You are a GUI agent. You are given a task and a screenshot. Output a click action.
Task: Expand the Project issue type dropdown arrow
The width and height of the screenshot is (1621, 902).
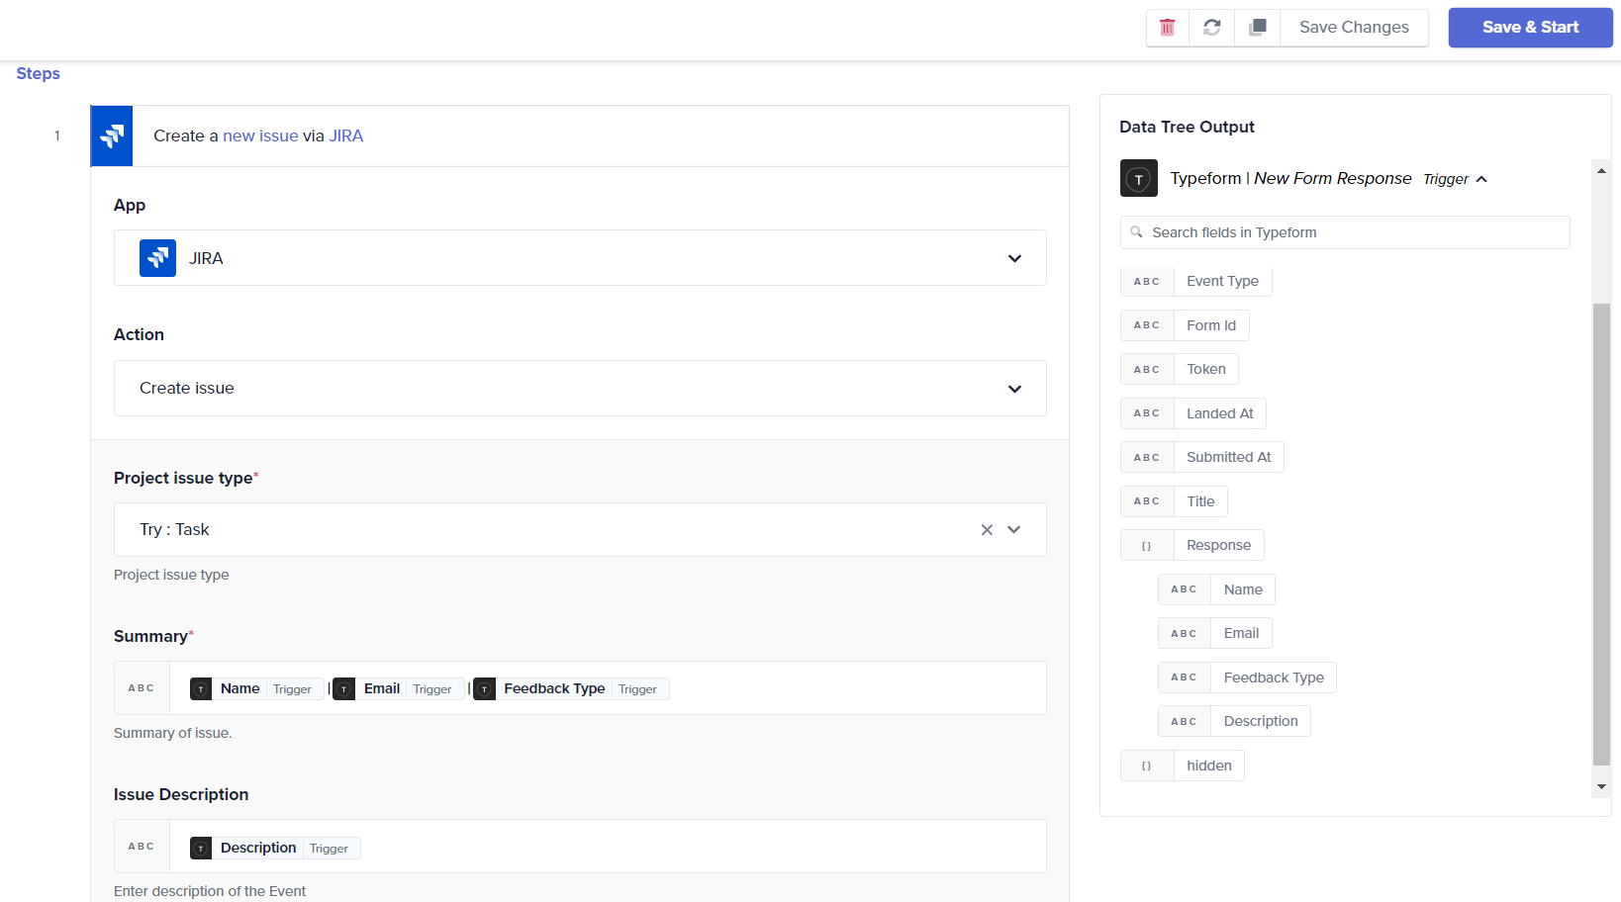pyautogui.click(x=1014, y=530)
